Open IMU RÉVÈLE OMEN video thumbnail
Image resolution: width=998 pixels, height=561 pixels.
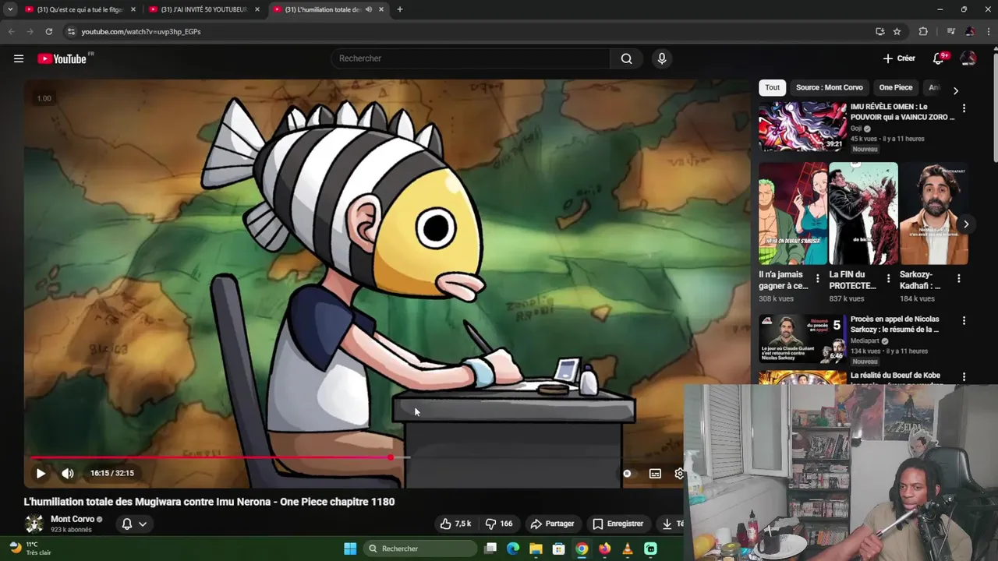click(x=802, y=126)
